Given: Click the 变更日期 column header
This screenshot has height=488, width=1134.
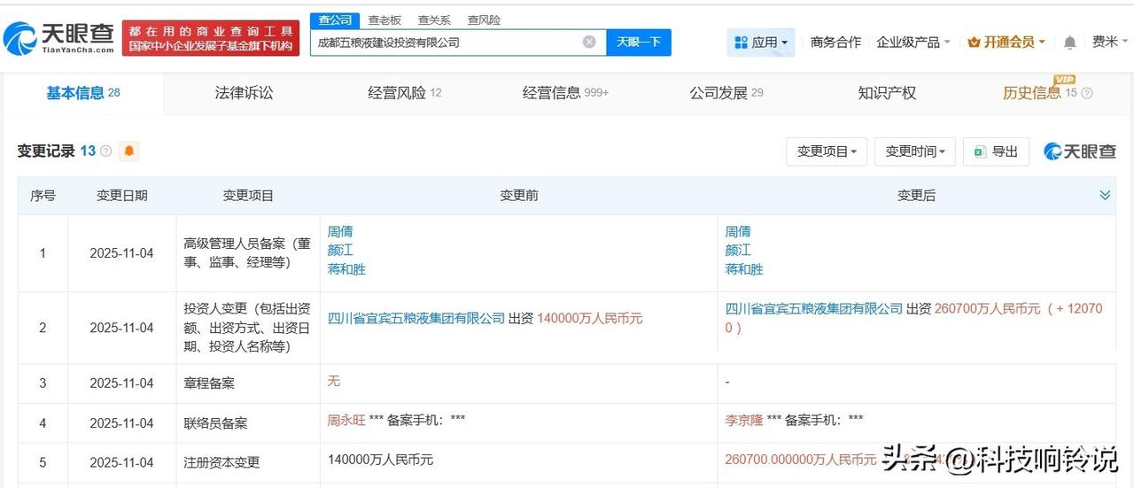Looking at the screenshot, I should pyautogui.click(x=122, y=196).
